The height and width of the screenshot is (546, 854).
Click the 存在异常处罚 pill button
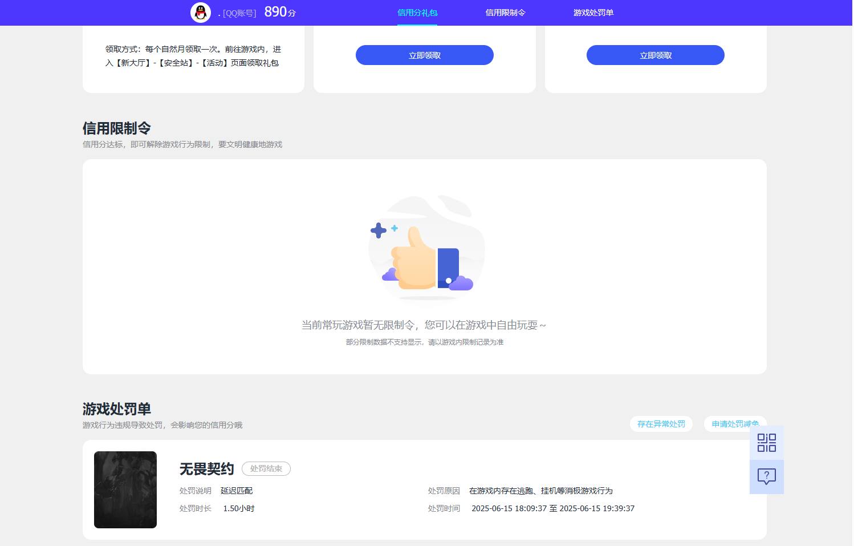[661, 424]
